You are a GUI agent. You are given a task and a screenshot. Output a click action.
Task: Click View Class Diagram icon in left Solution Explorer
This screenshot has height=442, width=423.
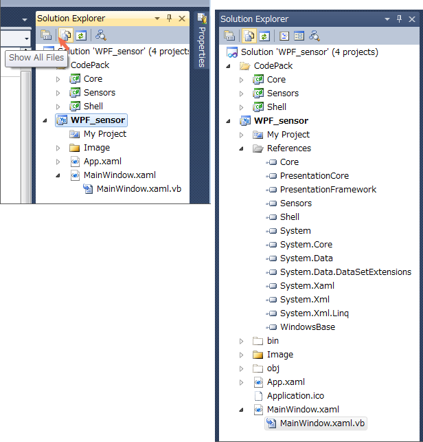click(x=100, y=36)
